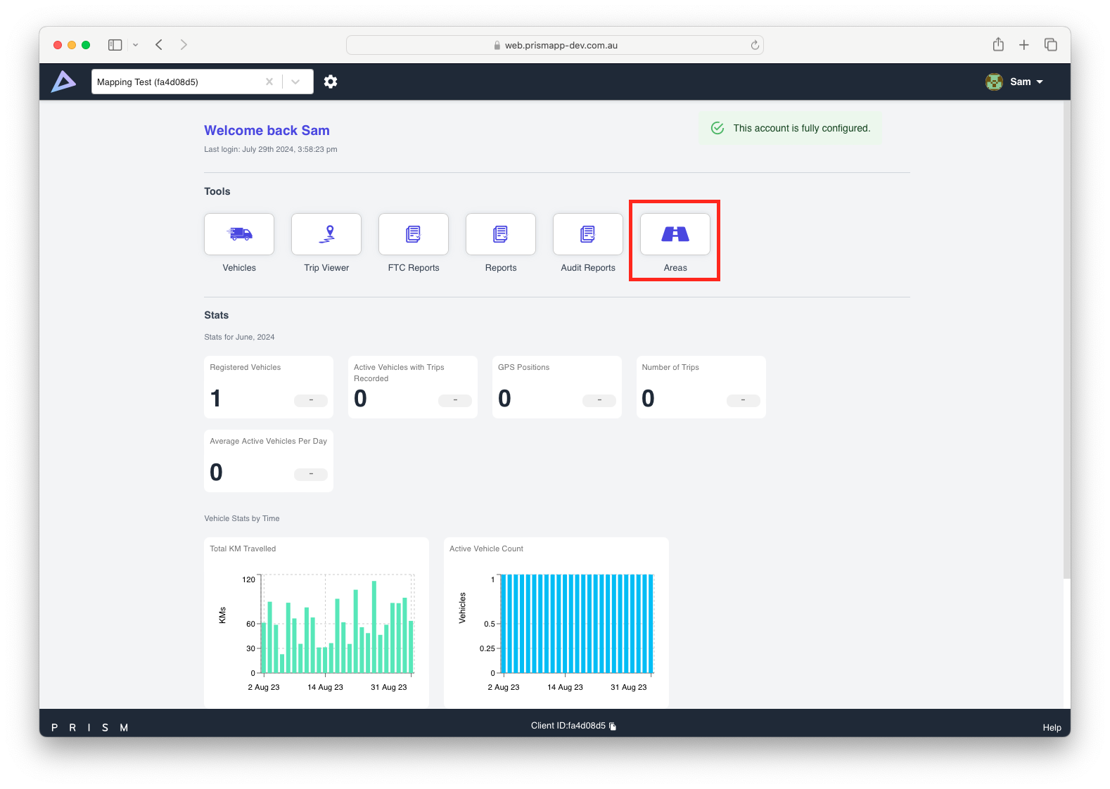Open FTC Reports tool

click(x=414, y=234)
